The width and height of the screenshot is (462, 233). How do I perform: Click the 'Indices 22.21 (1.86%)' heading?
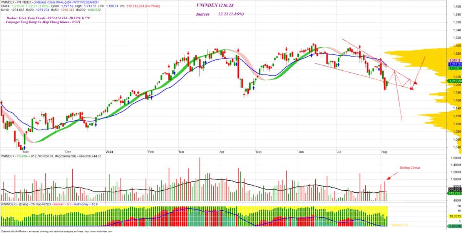219,14
